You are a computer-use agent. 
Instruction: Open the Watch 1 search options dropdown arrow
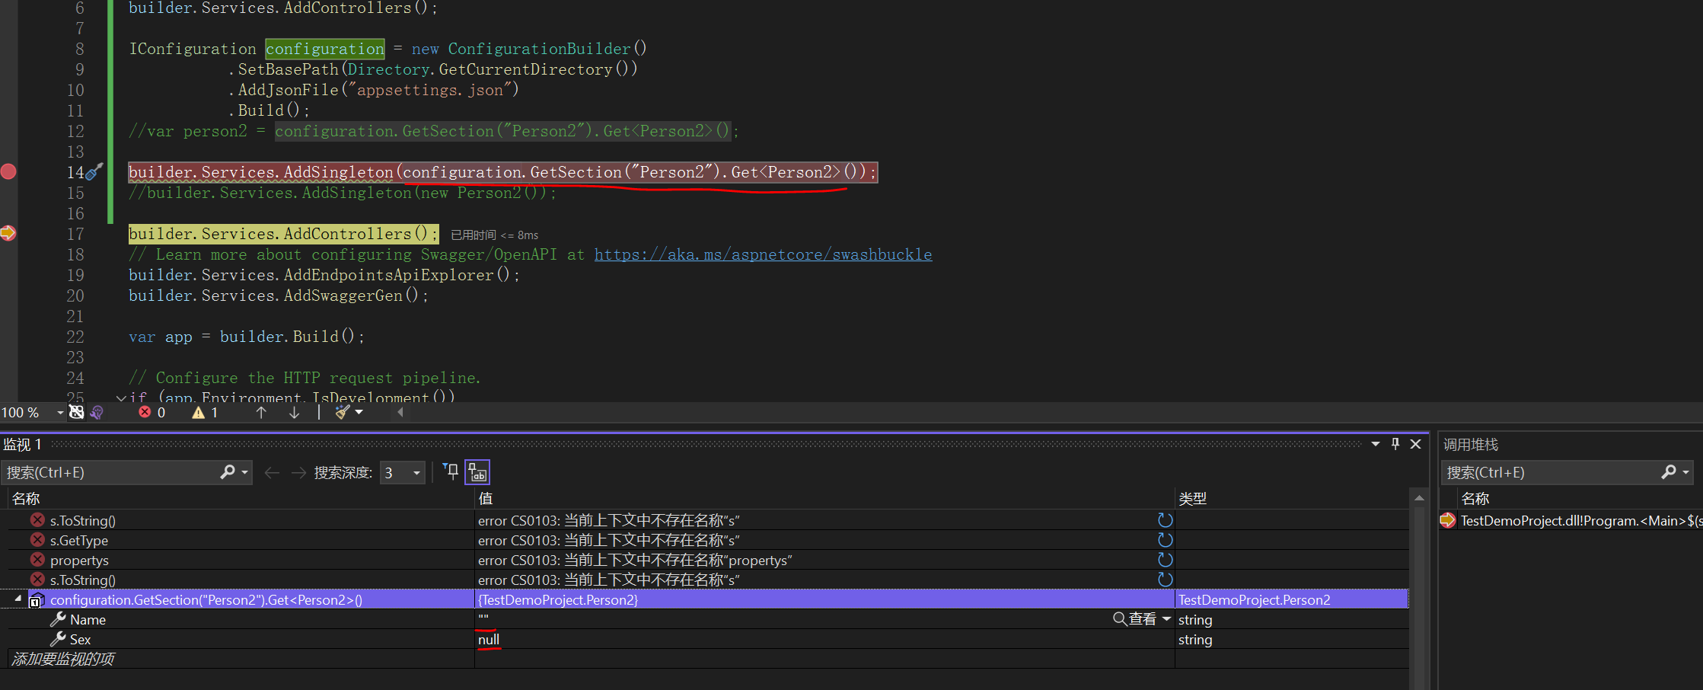(245, 472)
